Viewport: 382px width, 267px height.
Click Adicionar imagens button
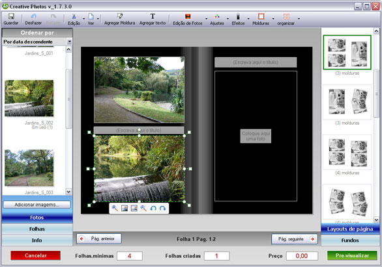coord(37,205)
